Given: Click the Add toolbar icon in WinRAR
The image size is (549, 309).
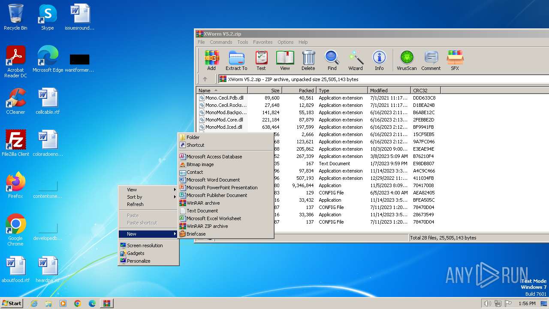Looking at the screenshot, I should point(211,61).
